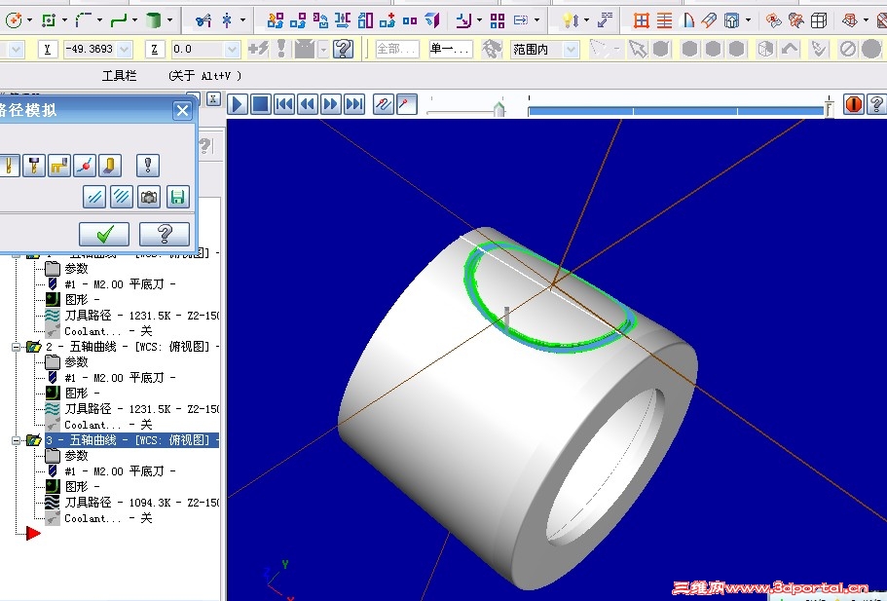The image size is (887, 601).
Task: Stop the toolpath simulation
Action: point(260,104)
